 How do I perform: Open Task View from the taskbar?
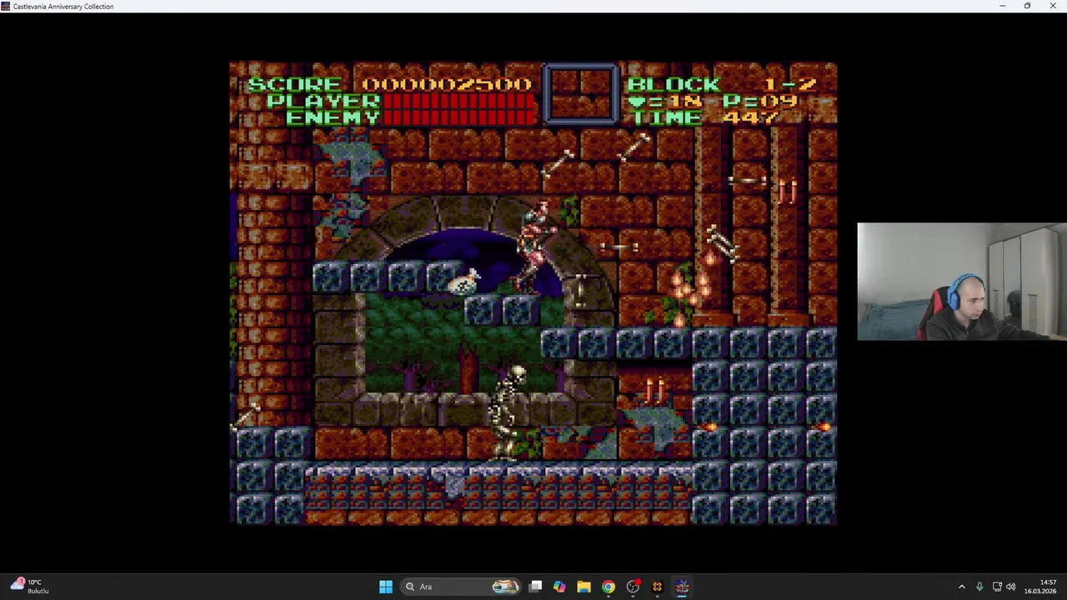pyautogui.click(x=536, y=587)
